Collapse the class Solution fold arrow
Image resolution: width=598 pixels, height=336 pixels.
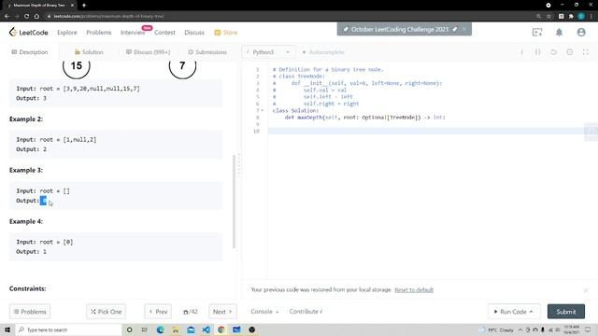point(262,110)
